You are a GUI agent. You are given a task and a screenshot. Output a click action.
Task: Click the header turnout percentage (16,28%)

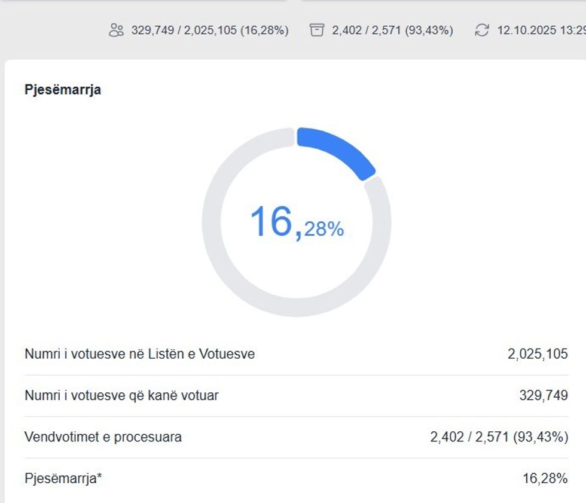(264, 31)
